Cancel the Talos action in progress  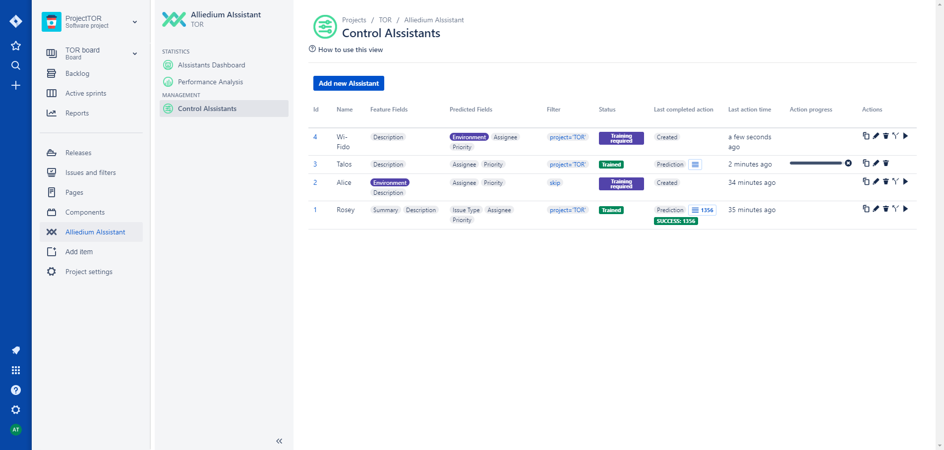click(x=848, y=163)
